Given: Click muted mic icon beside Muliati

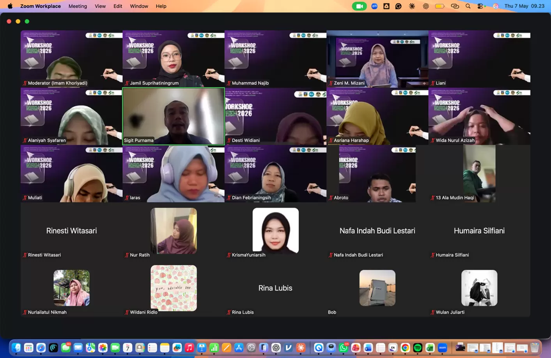Looking at the screenshot, I should [x=25, y=198].
